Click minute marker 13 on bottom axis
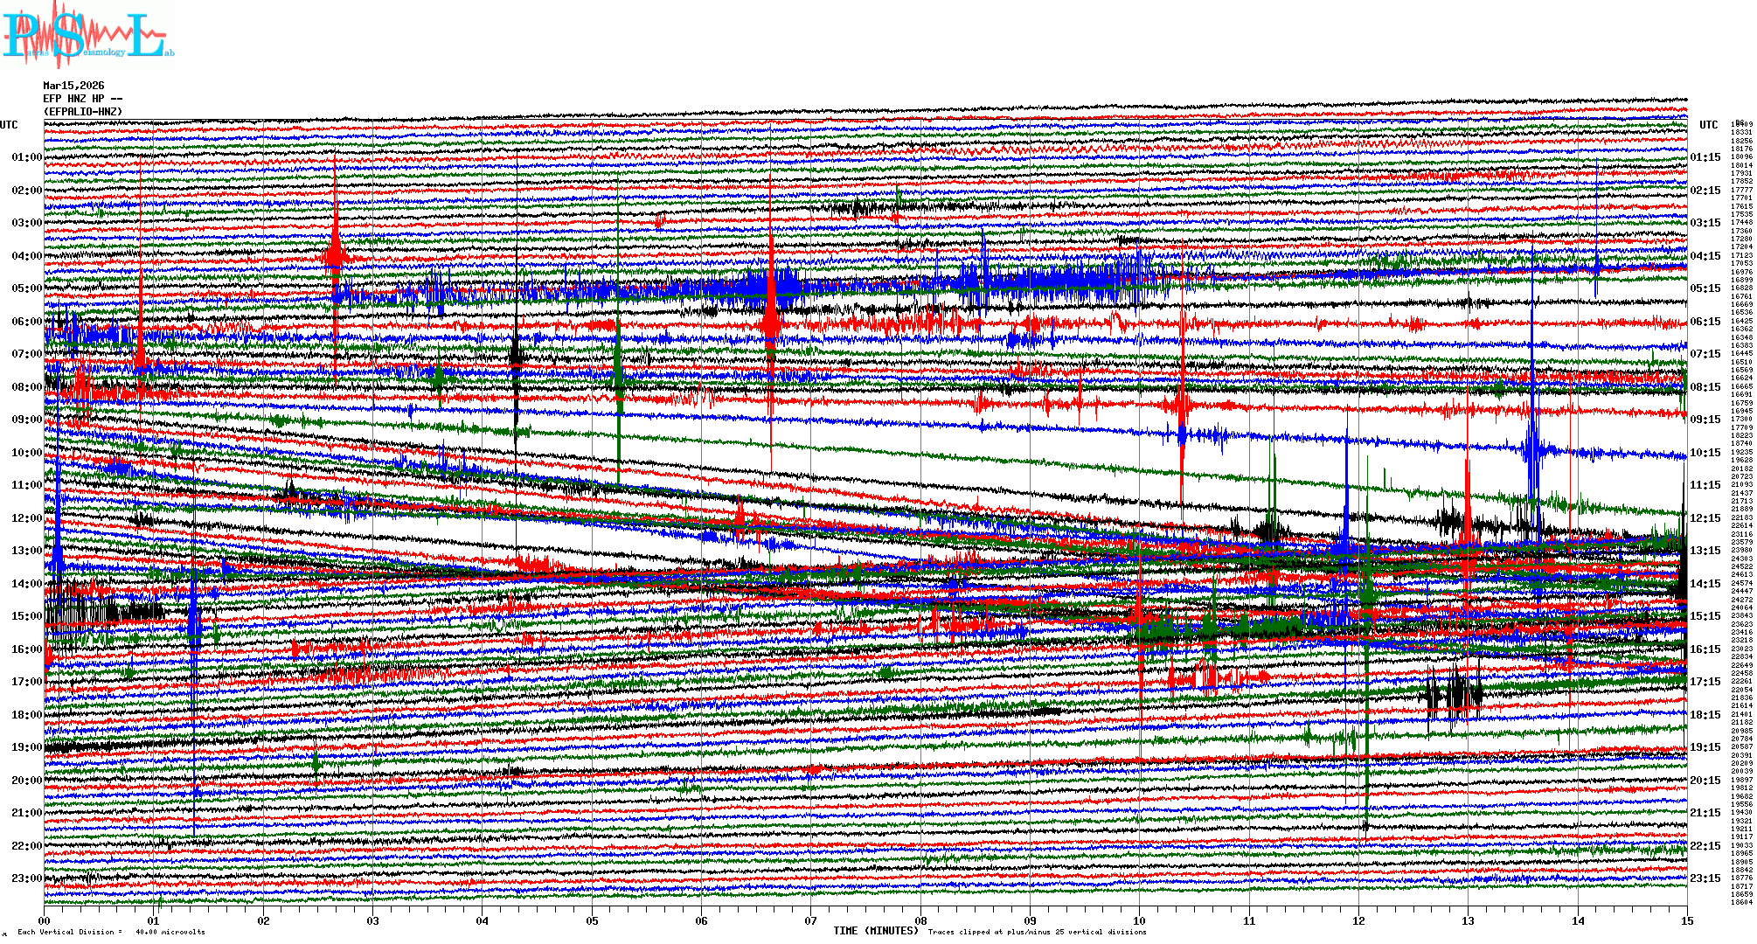Viewport: 1757px width, 944px height. click(1468, 920)
